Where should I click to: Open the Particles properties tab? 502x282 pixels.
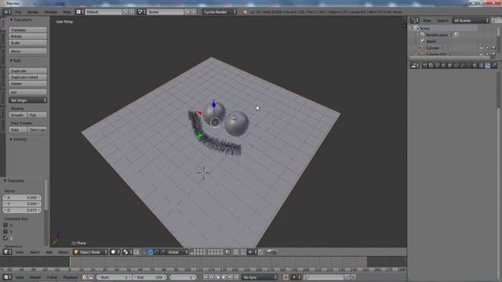tap(488, 66)
